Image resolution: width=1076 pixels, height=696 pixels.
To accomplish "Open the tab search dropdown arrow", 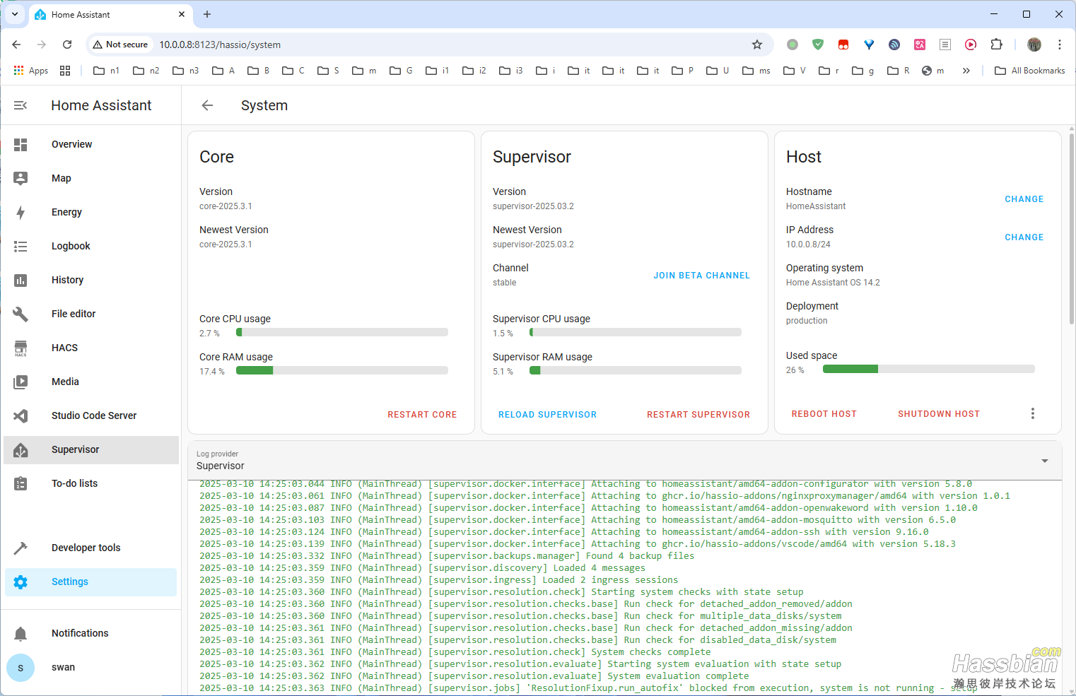I will pyautogui.click(x=15, y=14).
